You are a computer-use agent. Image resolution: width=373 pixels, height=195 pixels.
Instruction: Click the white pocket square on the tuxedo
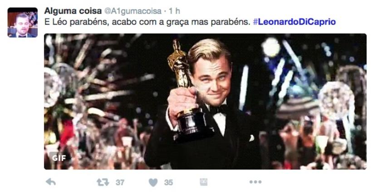251,138
